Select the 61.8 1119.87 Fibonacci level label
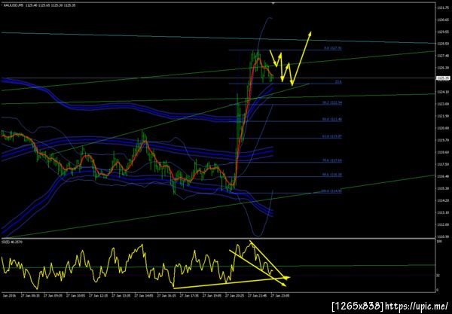 [332, 136]
